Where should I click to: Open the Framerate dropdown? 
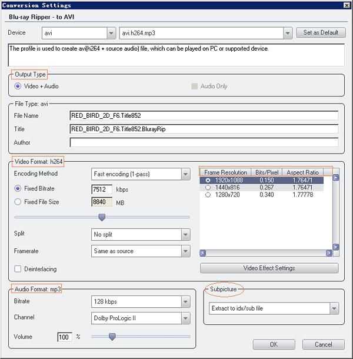[x=141, y=251]
